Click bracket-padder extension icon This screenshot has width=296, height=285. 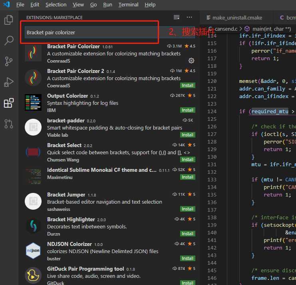pyautogui.click(x=33, y=127)
